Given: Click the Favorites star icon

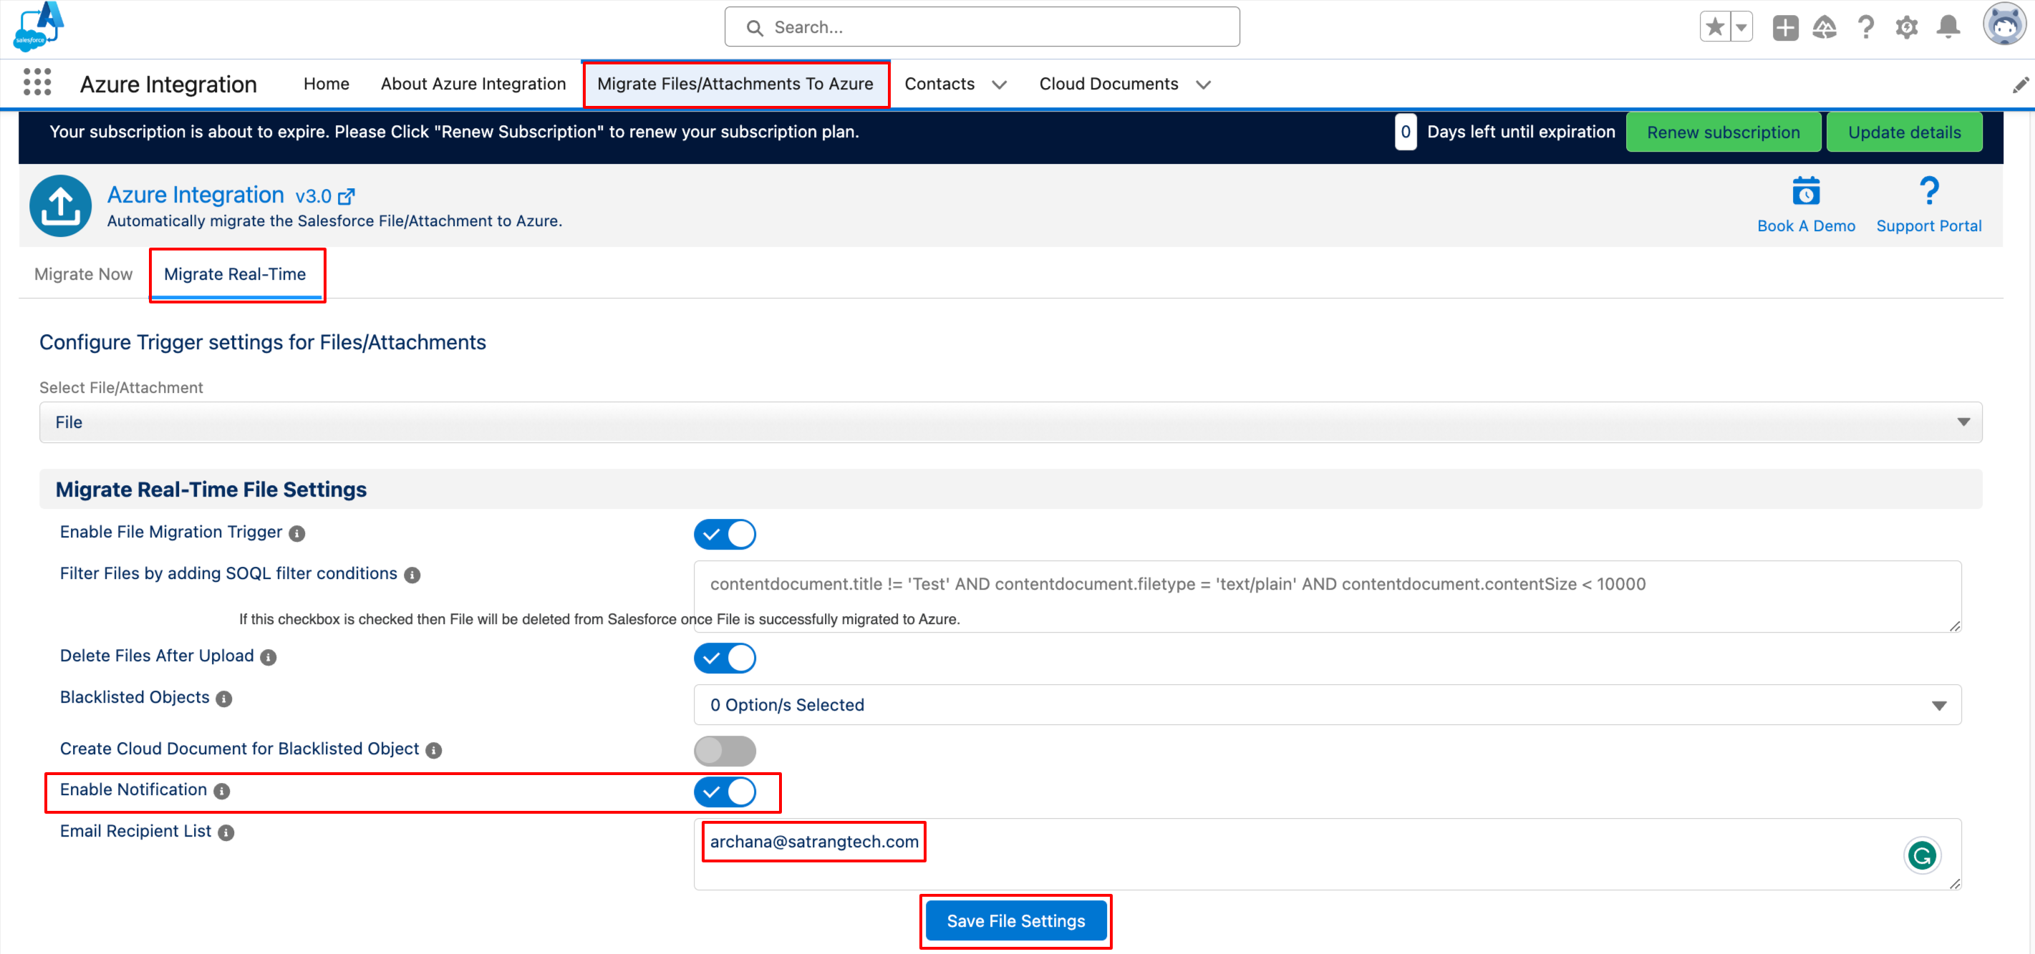Looking at the screenshot, I should [1714, 27].
